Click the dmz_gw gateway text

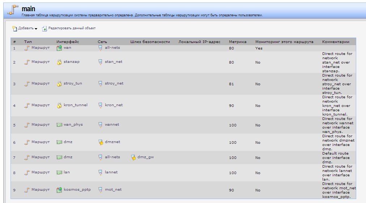pos(146,157)
